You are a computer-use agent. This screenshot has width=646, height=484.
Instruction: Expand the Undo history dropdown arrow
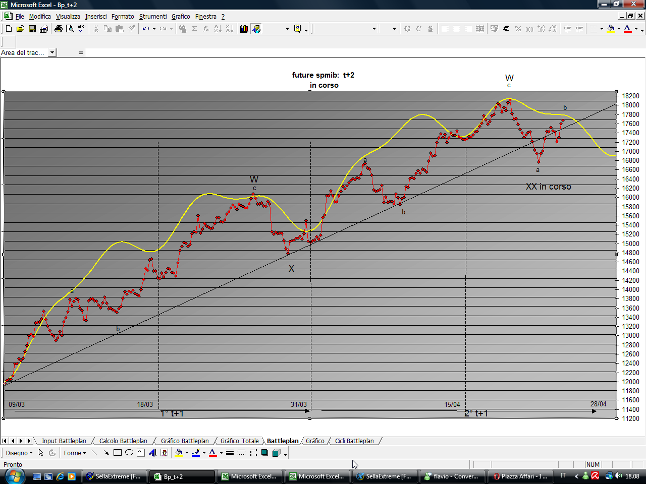pos(153,29)
